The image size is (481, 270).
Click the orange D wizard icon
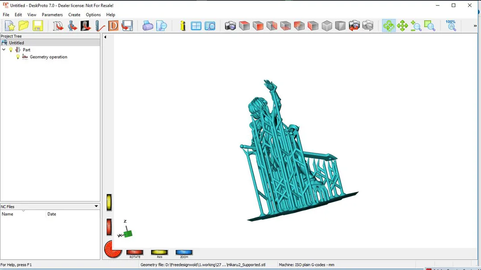113,26
